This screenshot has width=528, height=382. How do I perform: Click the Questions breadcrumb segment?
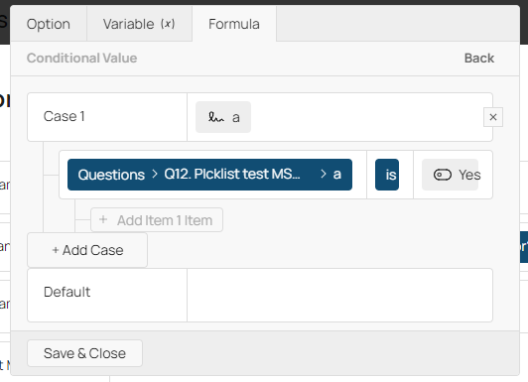click(x=111, y=175)
